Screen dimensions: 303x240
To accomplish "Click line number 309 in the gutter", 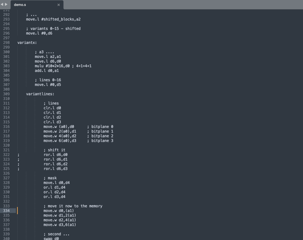I will [x=6, y=94].
